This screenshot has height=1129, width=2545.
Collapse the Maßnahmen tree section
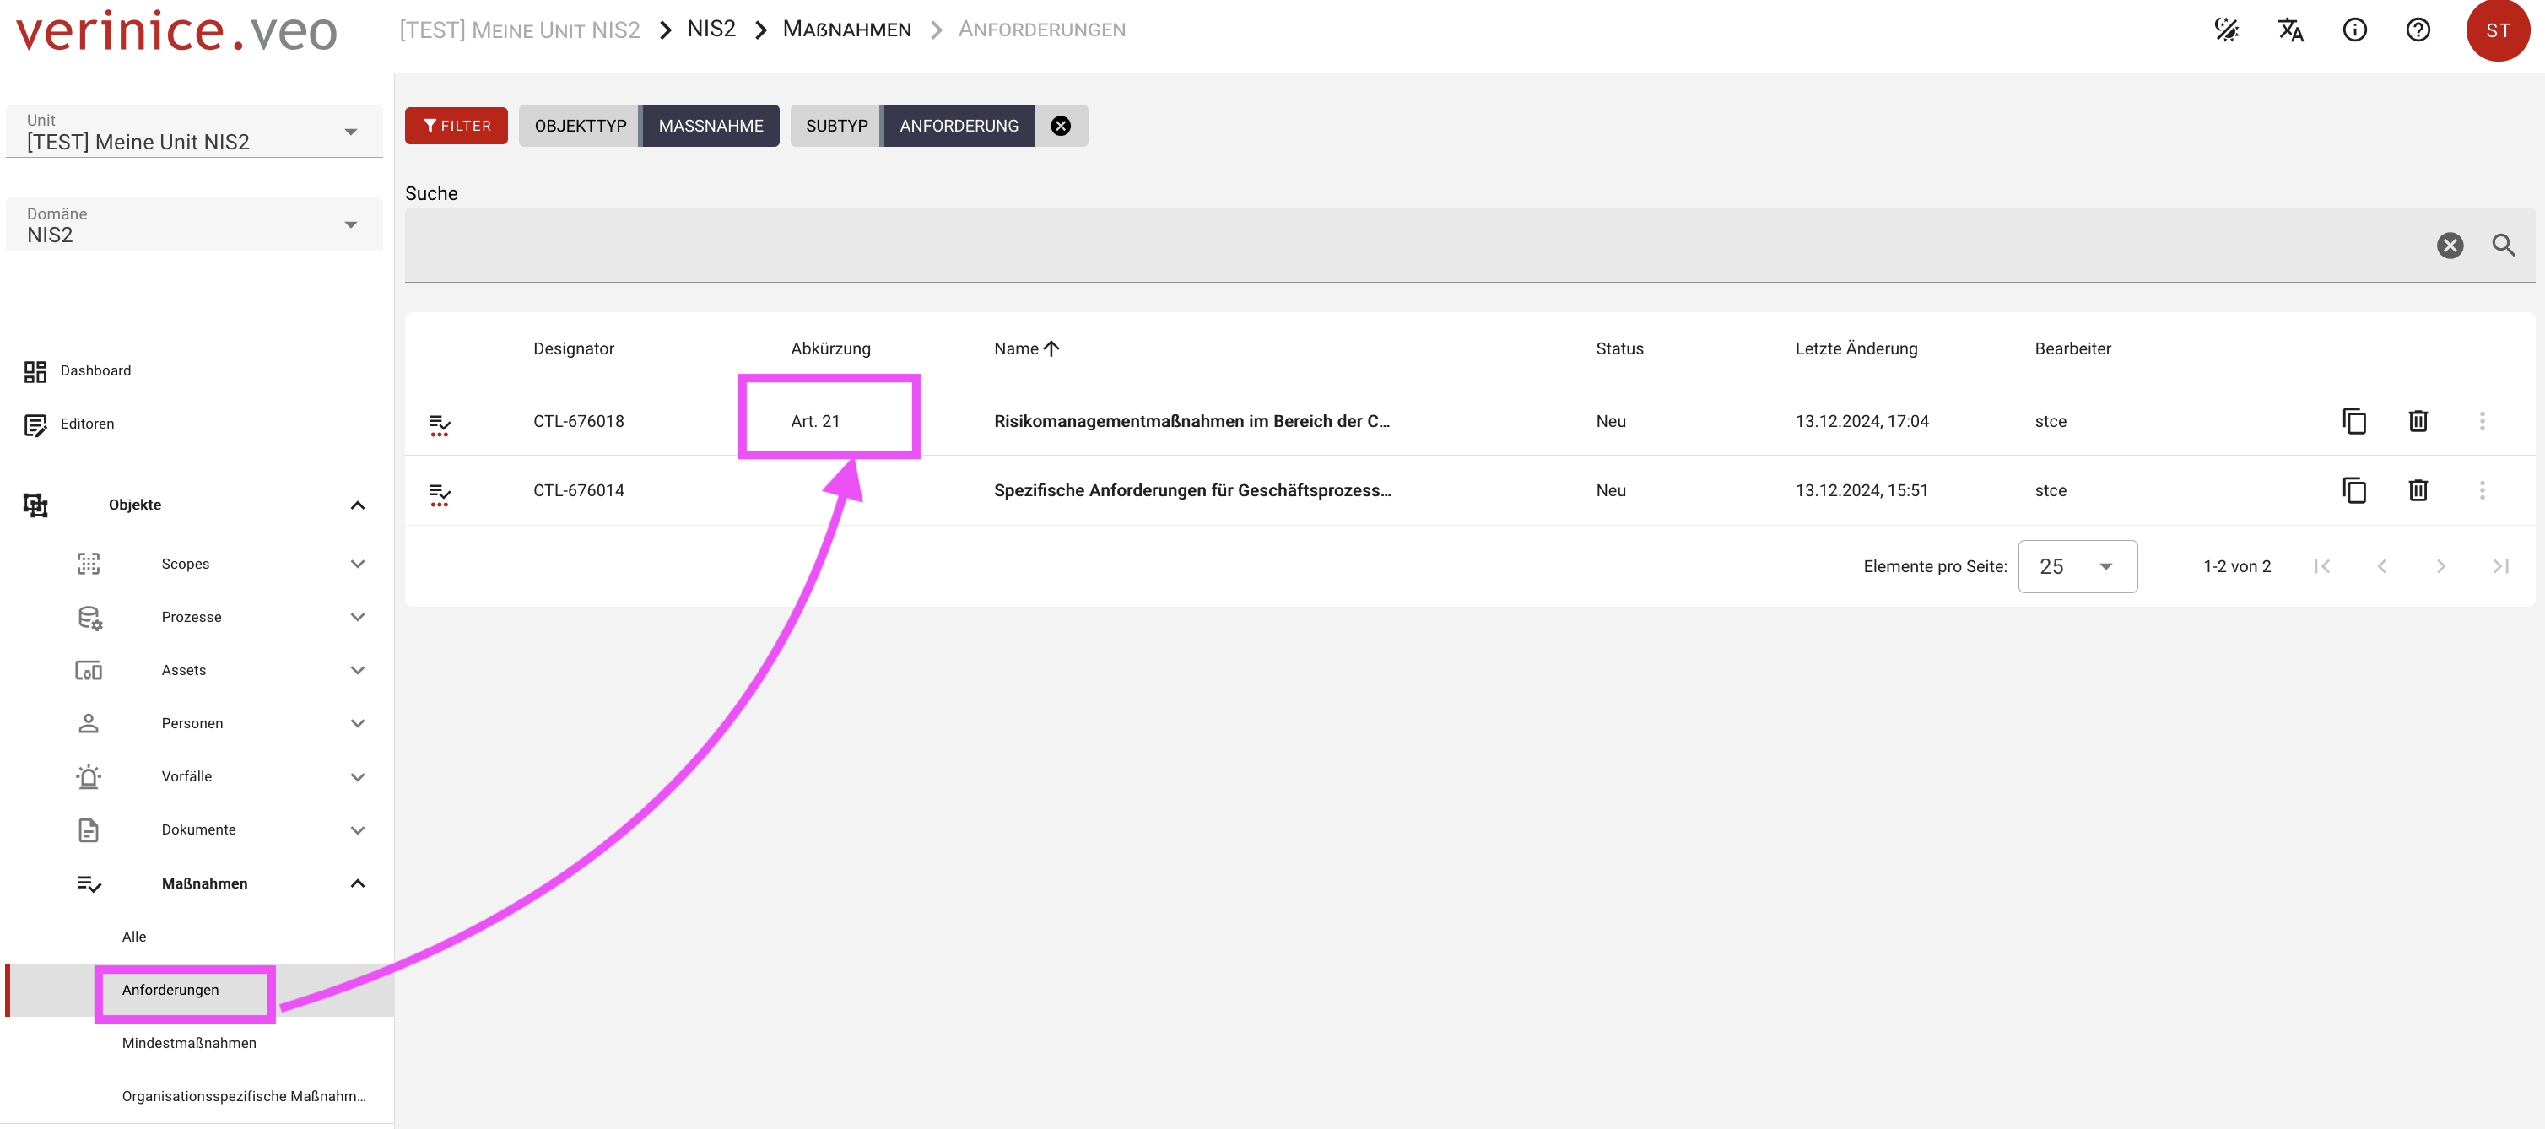click(358, 883)
